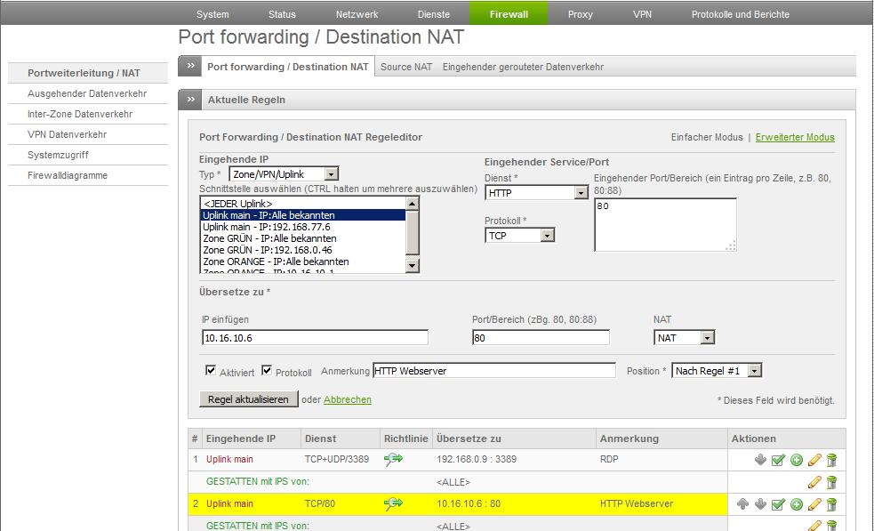This screenshot has height=531, width=874.
Task: Click Einfacher Modus label
Action: point(707,137)
